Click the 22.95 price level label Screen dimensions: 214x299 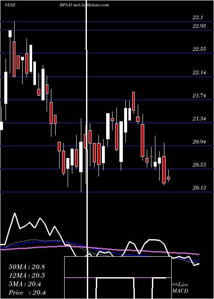[x=199, y=26]
